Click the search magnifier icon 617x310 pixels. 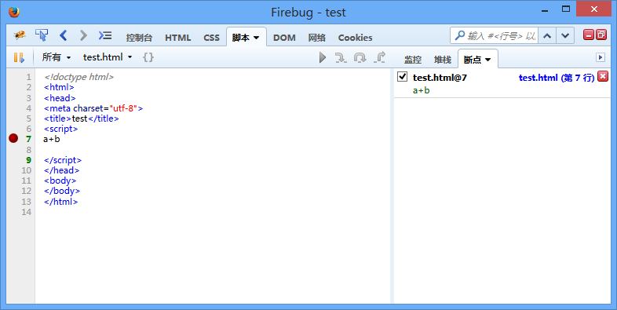[459, 36]
